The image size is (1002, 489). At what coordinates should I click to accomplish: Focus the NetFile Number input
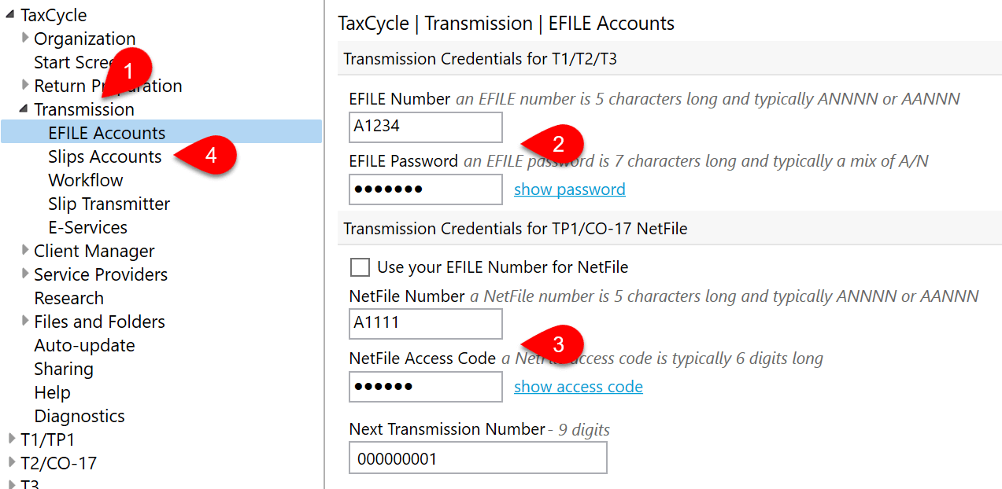click(425, 323)
